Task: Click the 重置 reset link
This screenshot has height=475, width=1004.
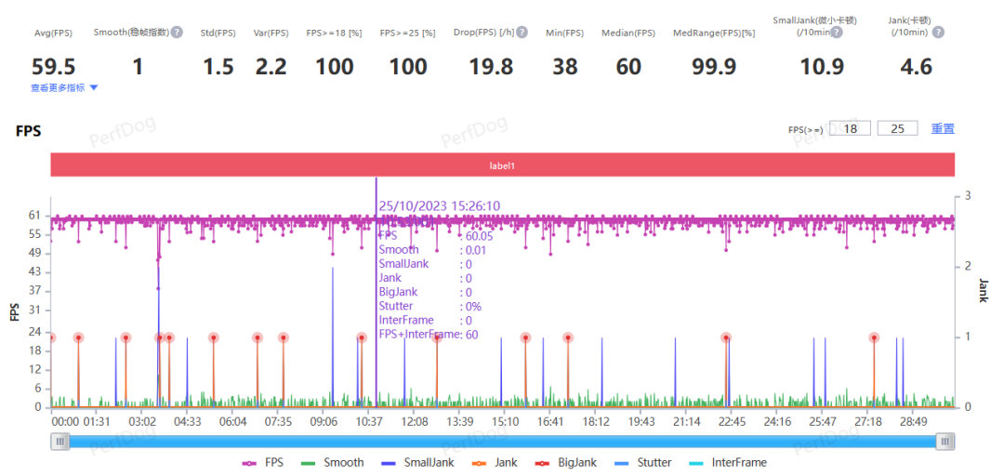Action: [943, 129]
